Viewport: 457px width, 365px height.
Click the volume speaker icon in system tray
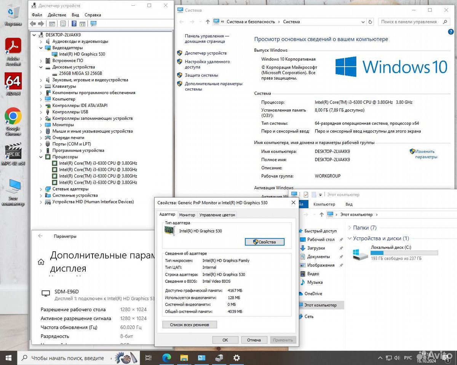(x=398, y=358)
